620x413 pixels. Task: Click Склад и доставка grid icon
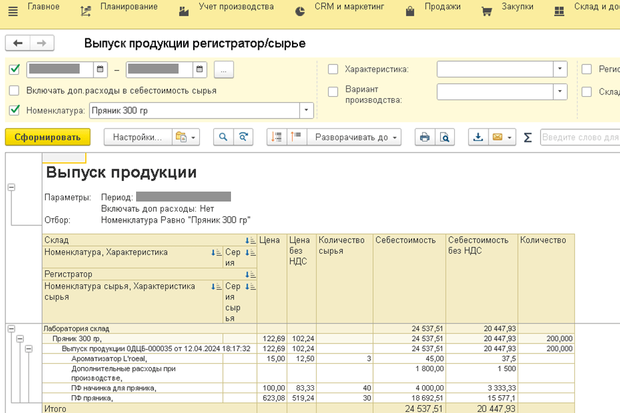(x=559, y=11)
